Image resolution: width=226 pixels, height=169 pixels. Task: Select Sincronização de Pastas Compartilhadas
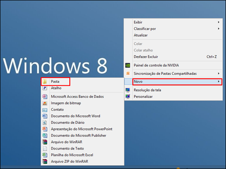point(173,73)
